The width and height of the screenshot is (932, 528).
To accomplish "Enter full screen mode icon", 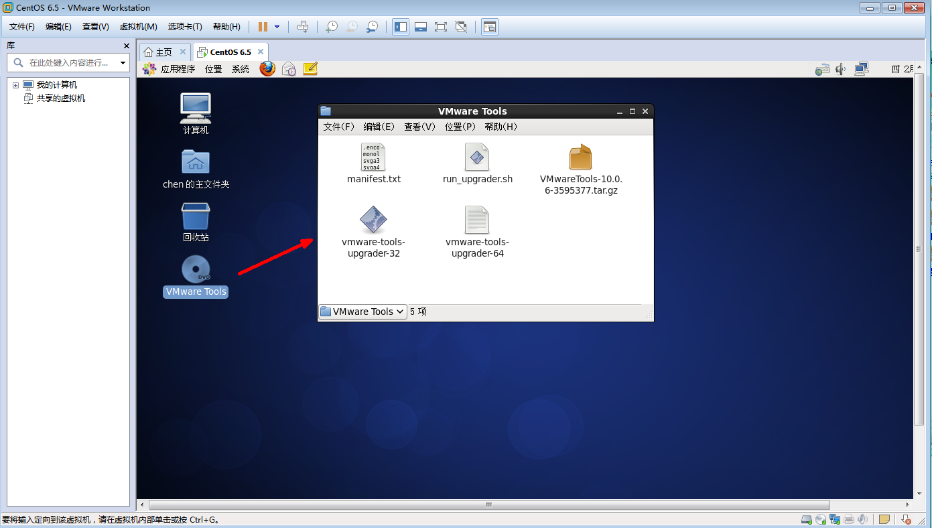I will tap(441, 27).
